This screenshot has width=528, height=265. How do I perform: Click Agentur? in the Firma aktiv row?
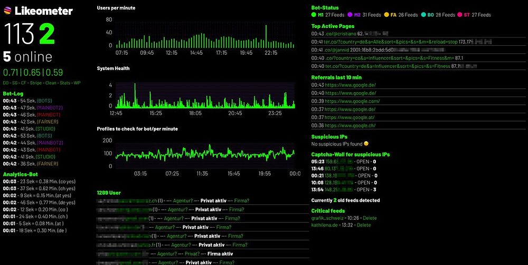pyautogui.click(x=167, y=254)
